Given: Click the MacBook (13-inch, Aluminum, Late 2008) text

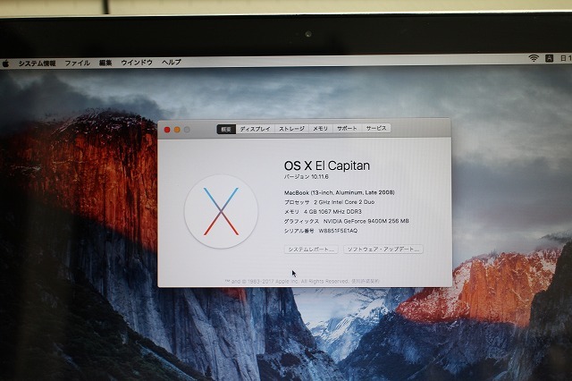Looking at the screenshot, I should tap(340, 192).
